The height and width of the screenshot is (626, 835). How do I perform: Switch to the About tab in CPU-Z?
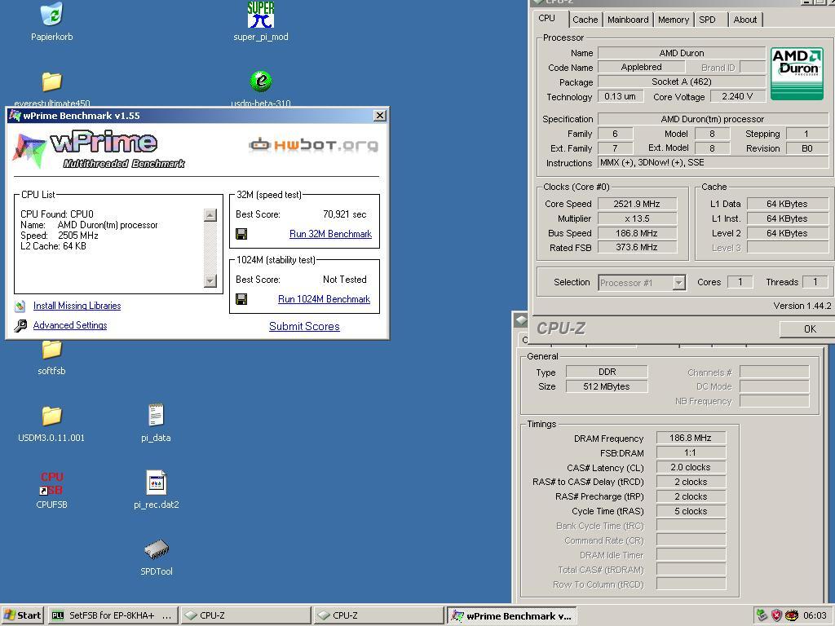click(x=745, y=20)
